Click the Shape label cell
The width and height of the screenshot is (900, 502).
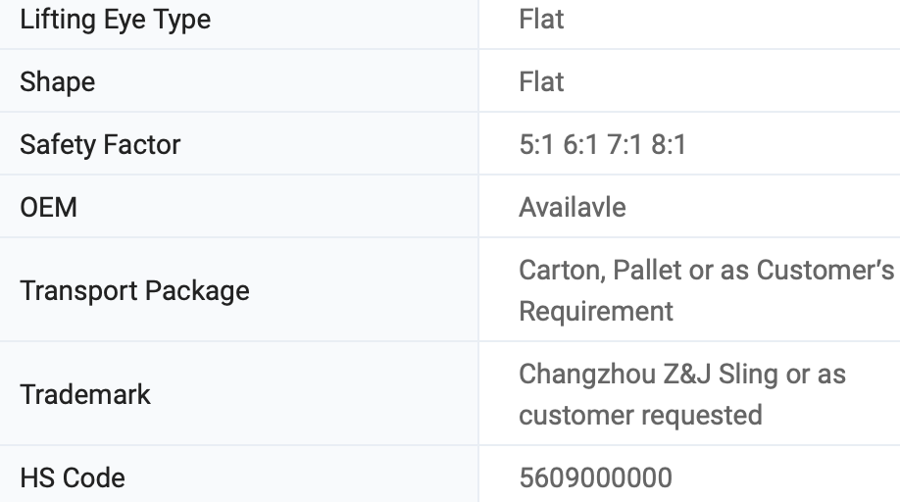tap(239, 81)
